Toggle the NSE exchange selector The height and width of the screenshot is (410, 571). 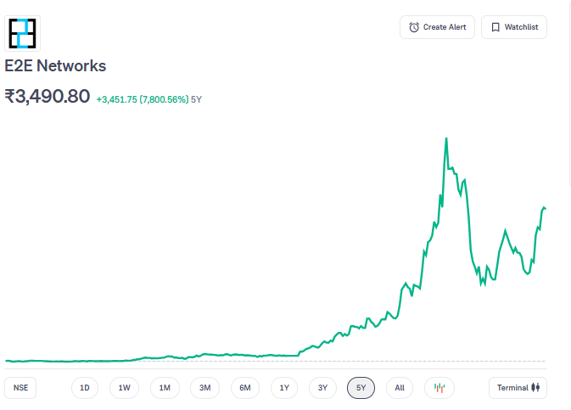click(x=20, y=388)
